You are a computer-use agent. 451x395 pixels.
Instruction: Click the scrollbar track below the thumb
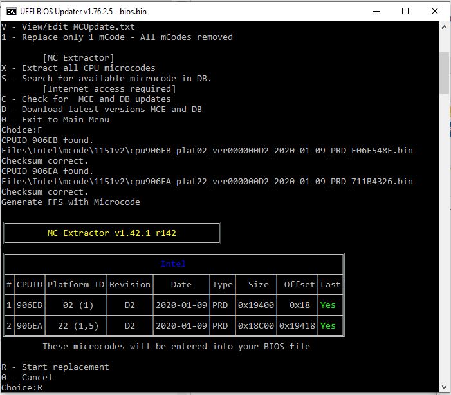tap(444, 238)
